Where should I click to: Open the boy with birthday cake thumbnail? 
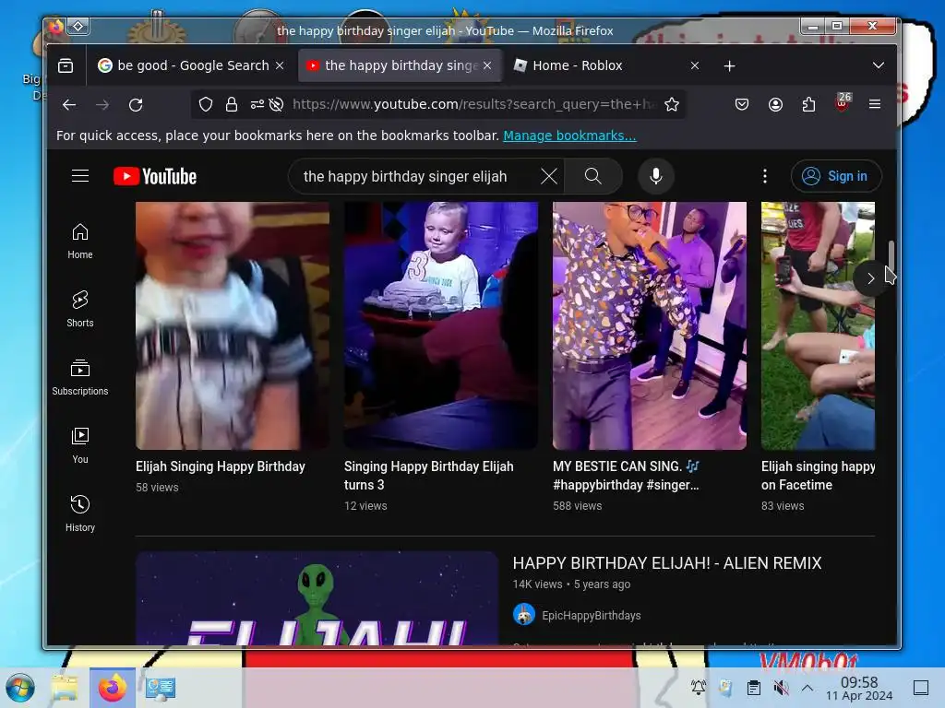[x=440, y=325]
